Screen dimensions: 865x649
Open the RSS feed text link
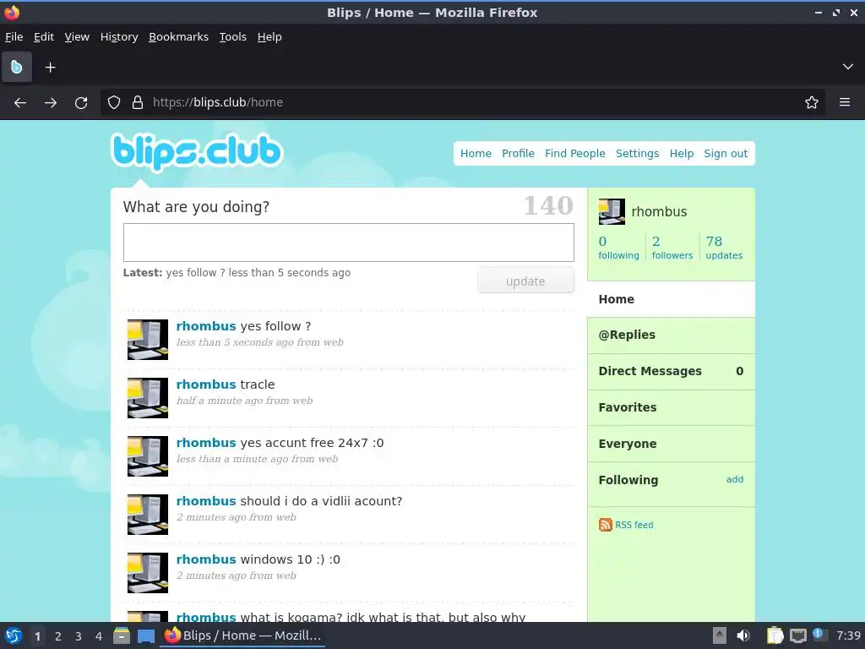pos(634,525)
